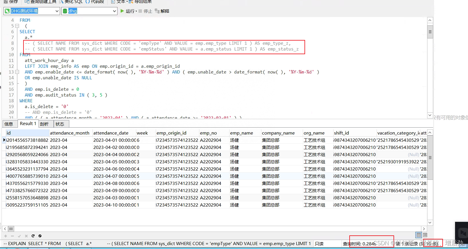Click query time 查询时间: 0.284s in status bar
This screenshot has width=468, height=249.
click(359, 244)
